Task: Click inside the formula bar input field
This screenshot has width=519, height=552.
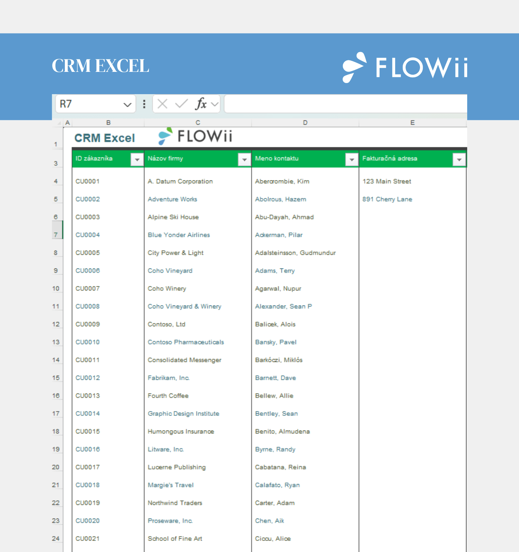Action: 346,104
